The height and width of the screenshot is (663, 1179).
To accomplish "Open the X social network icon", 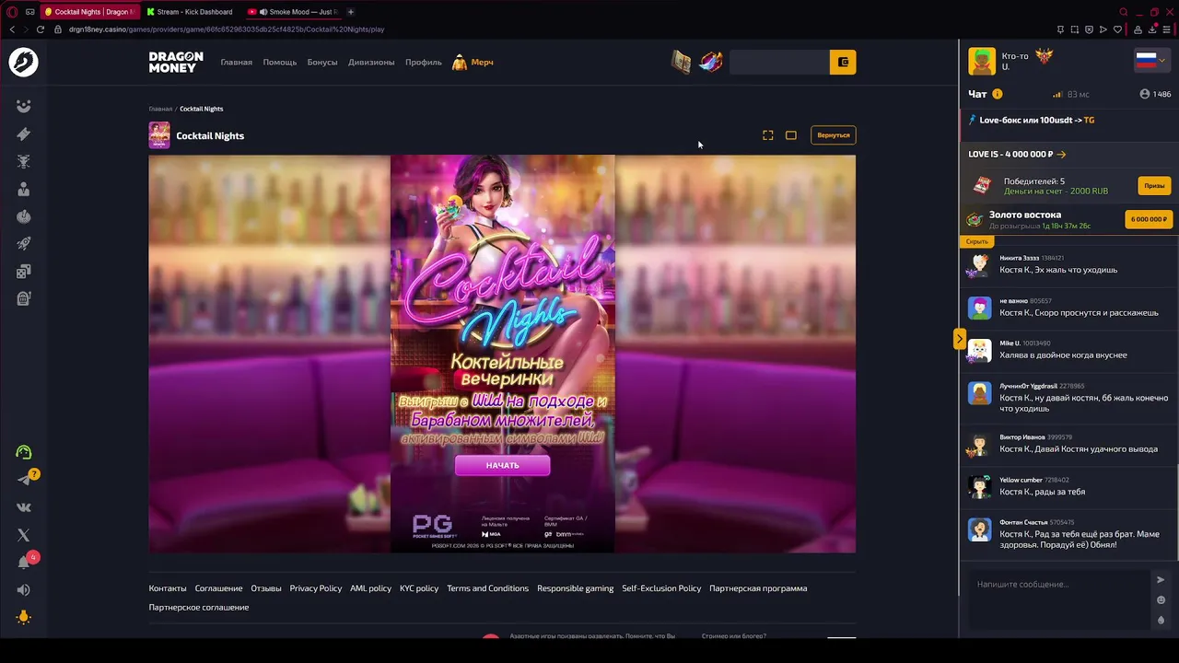I will (24, 535).
